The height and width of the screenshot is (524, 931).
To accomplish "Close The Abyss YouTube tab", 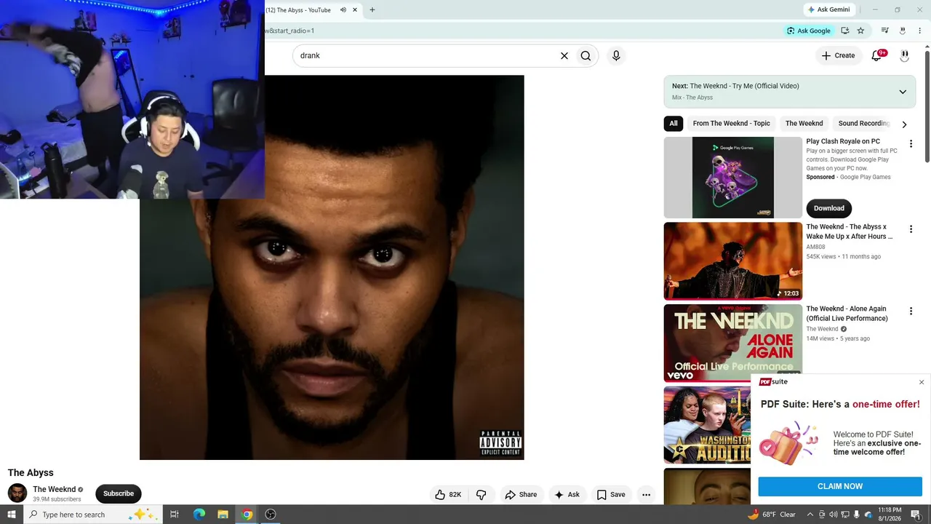I will (x=355, y=10).
